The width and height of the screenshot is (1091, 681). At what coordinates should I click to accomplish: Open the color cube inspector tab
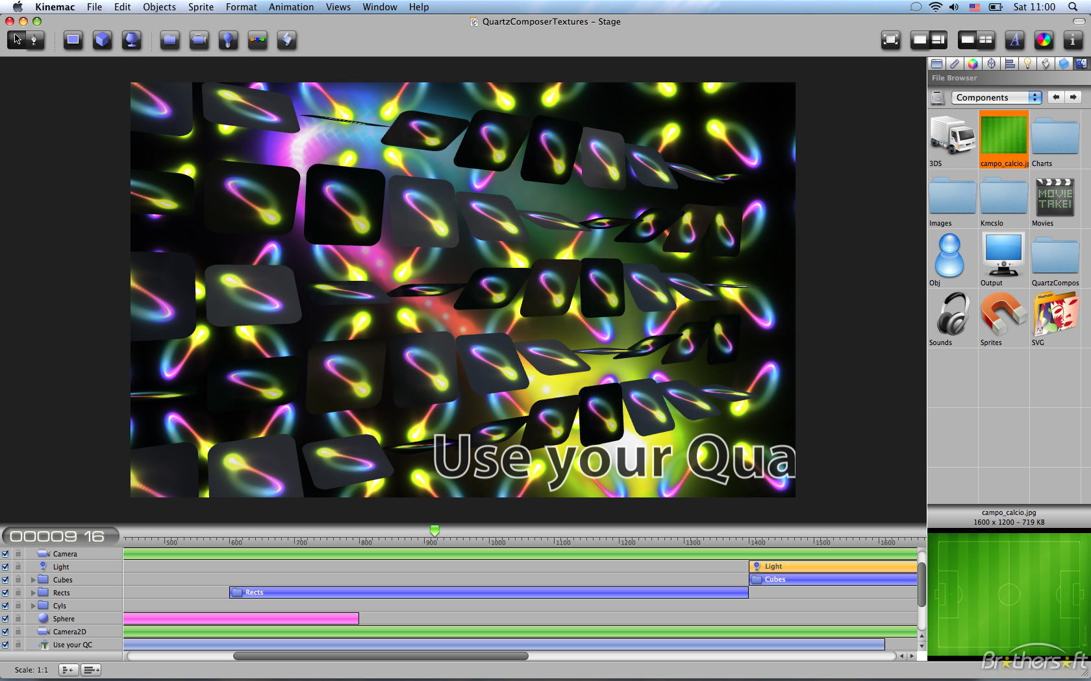tap(973, 64)
